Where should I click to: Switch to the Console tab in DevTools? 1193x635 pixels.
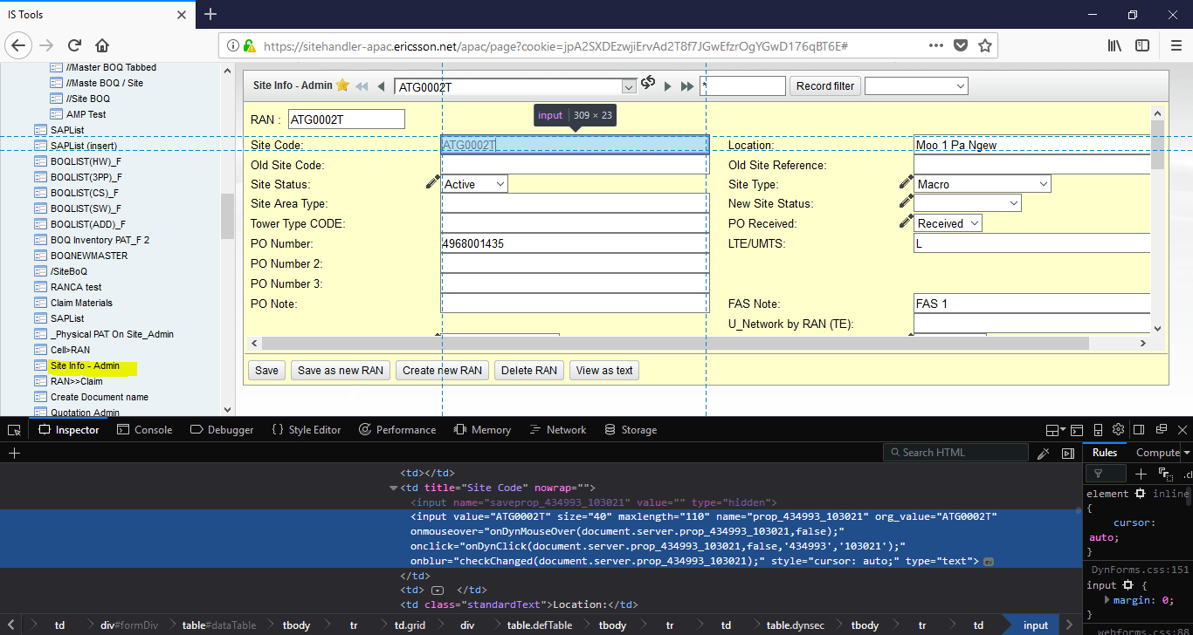(145, 429)
